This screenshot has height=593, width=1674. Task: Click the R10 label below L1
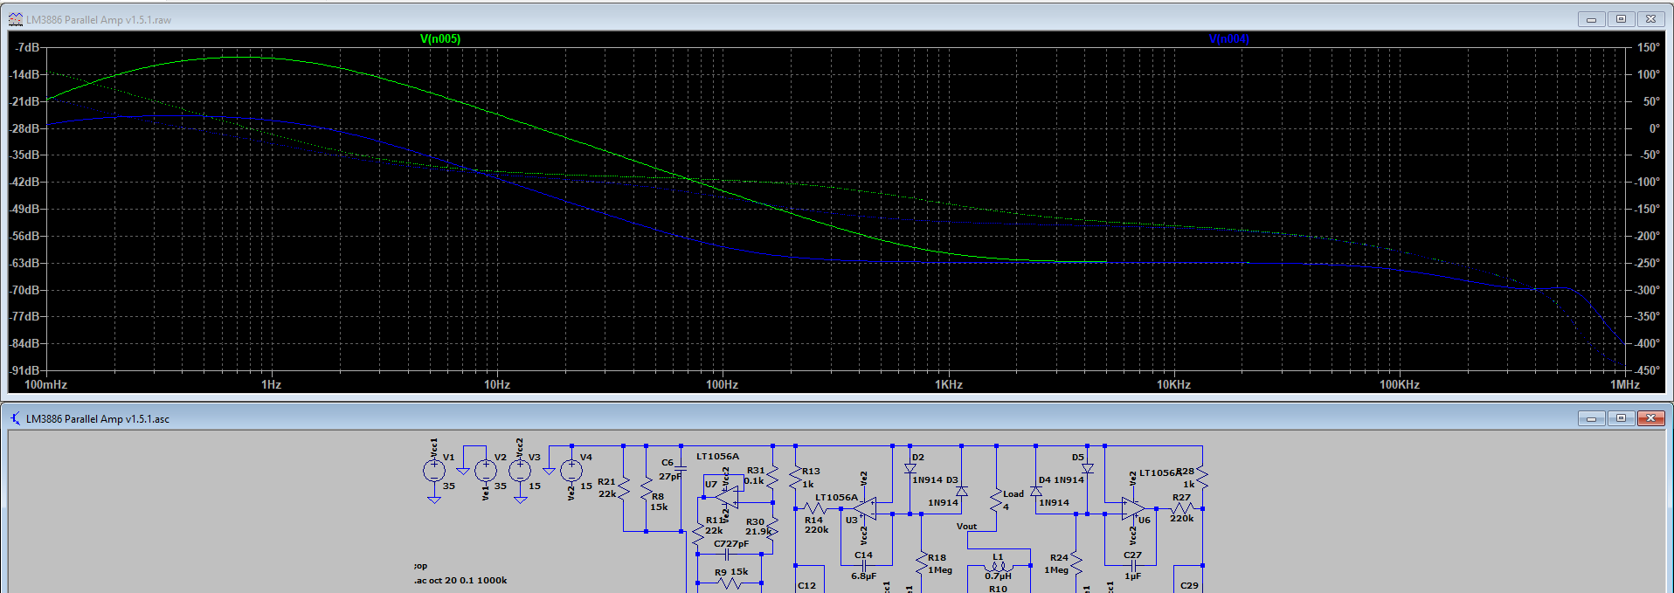[x=998, y=589]
